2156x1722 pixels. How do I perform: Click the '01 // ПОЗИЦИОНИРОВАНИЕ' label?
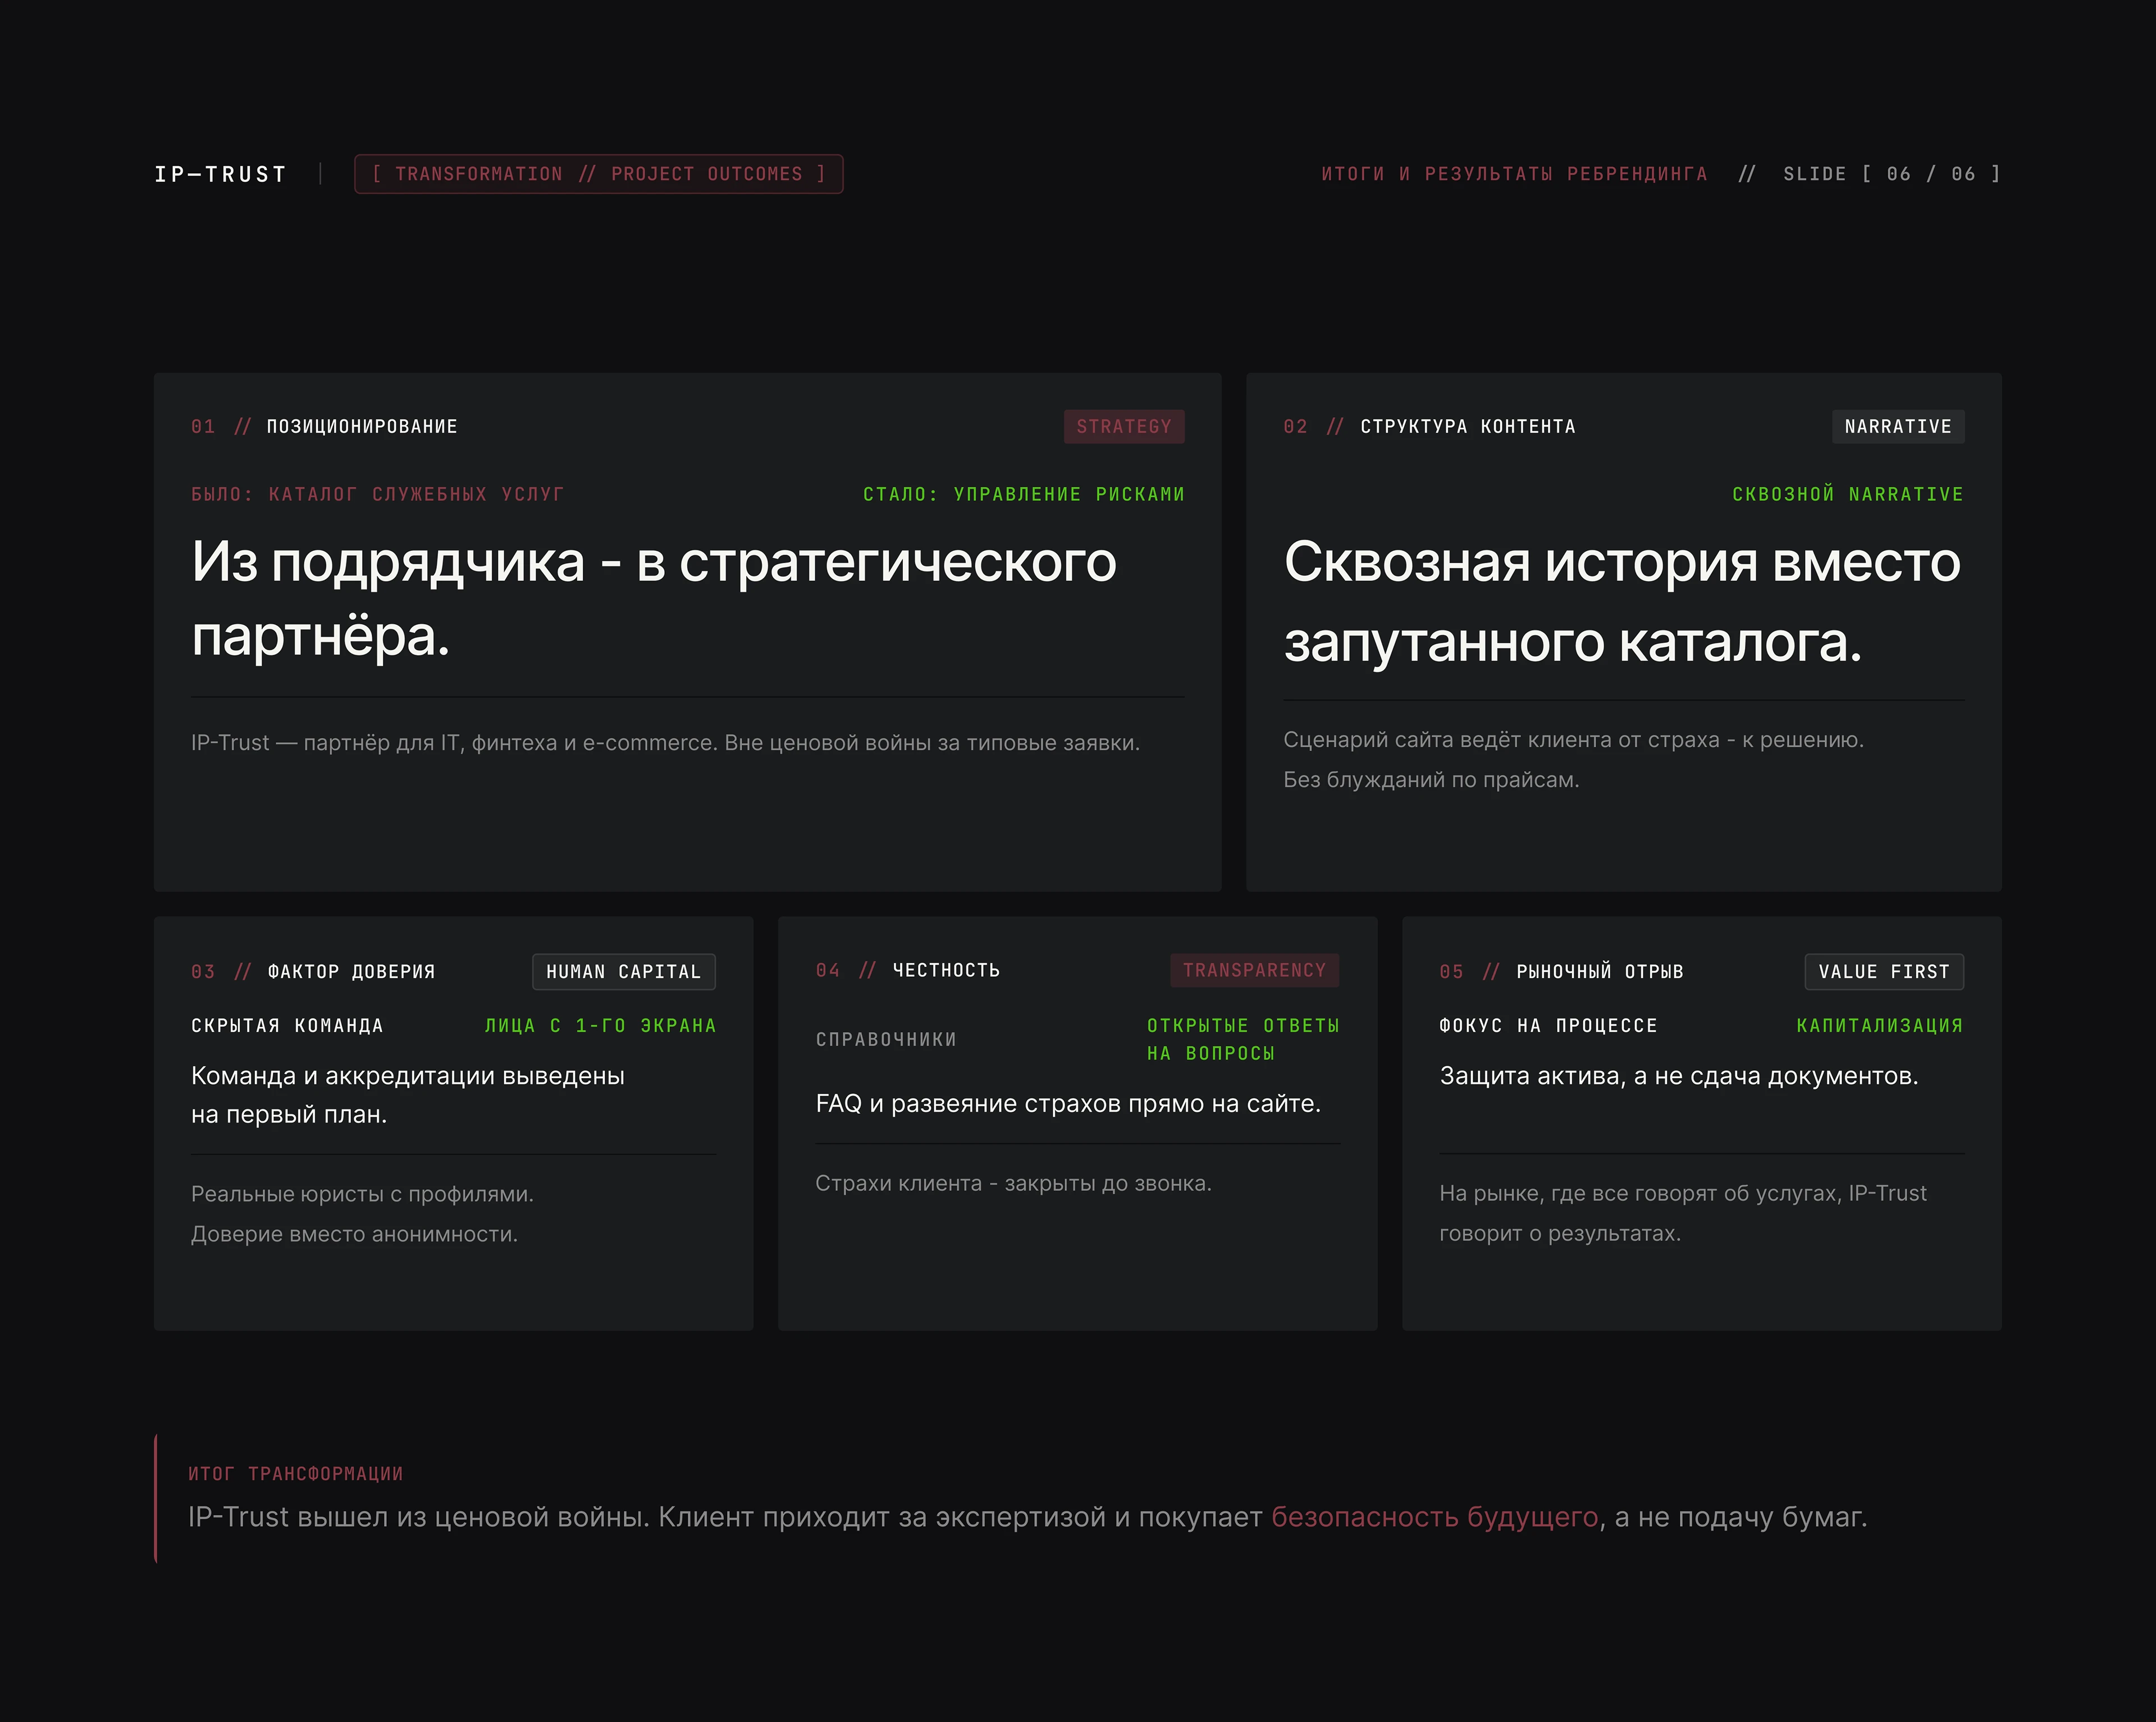pos(324,427)
